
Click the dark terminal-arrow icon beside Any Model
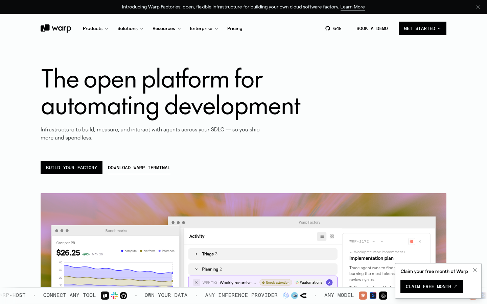click(x=373, y=296)
